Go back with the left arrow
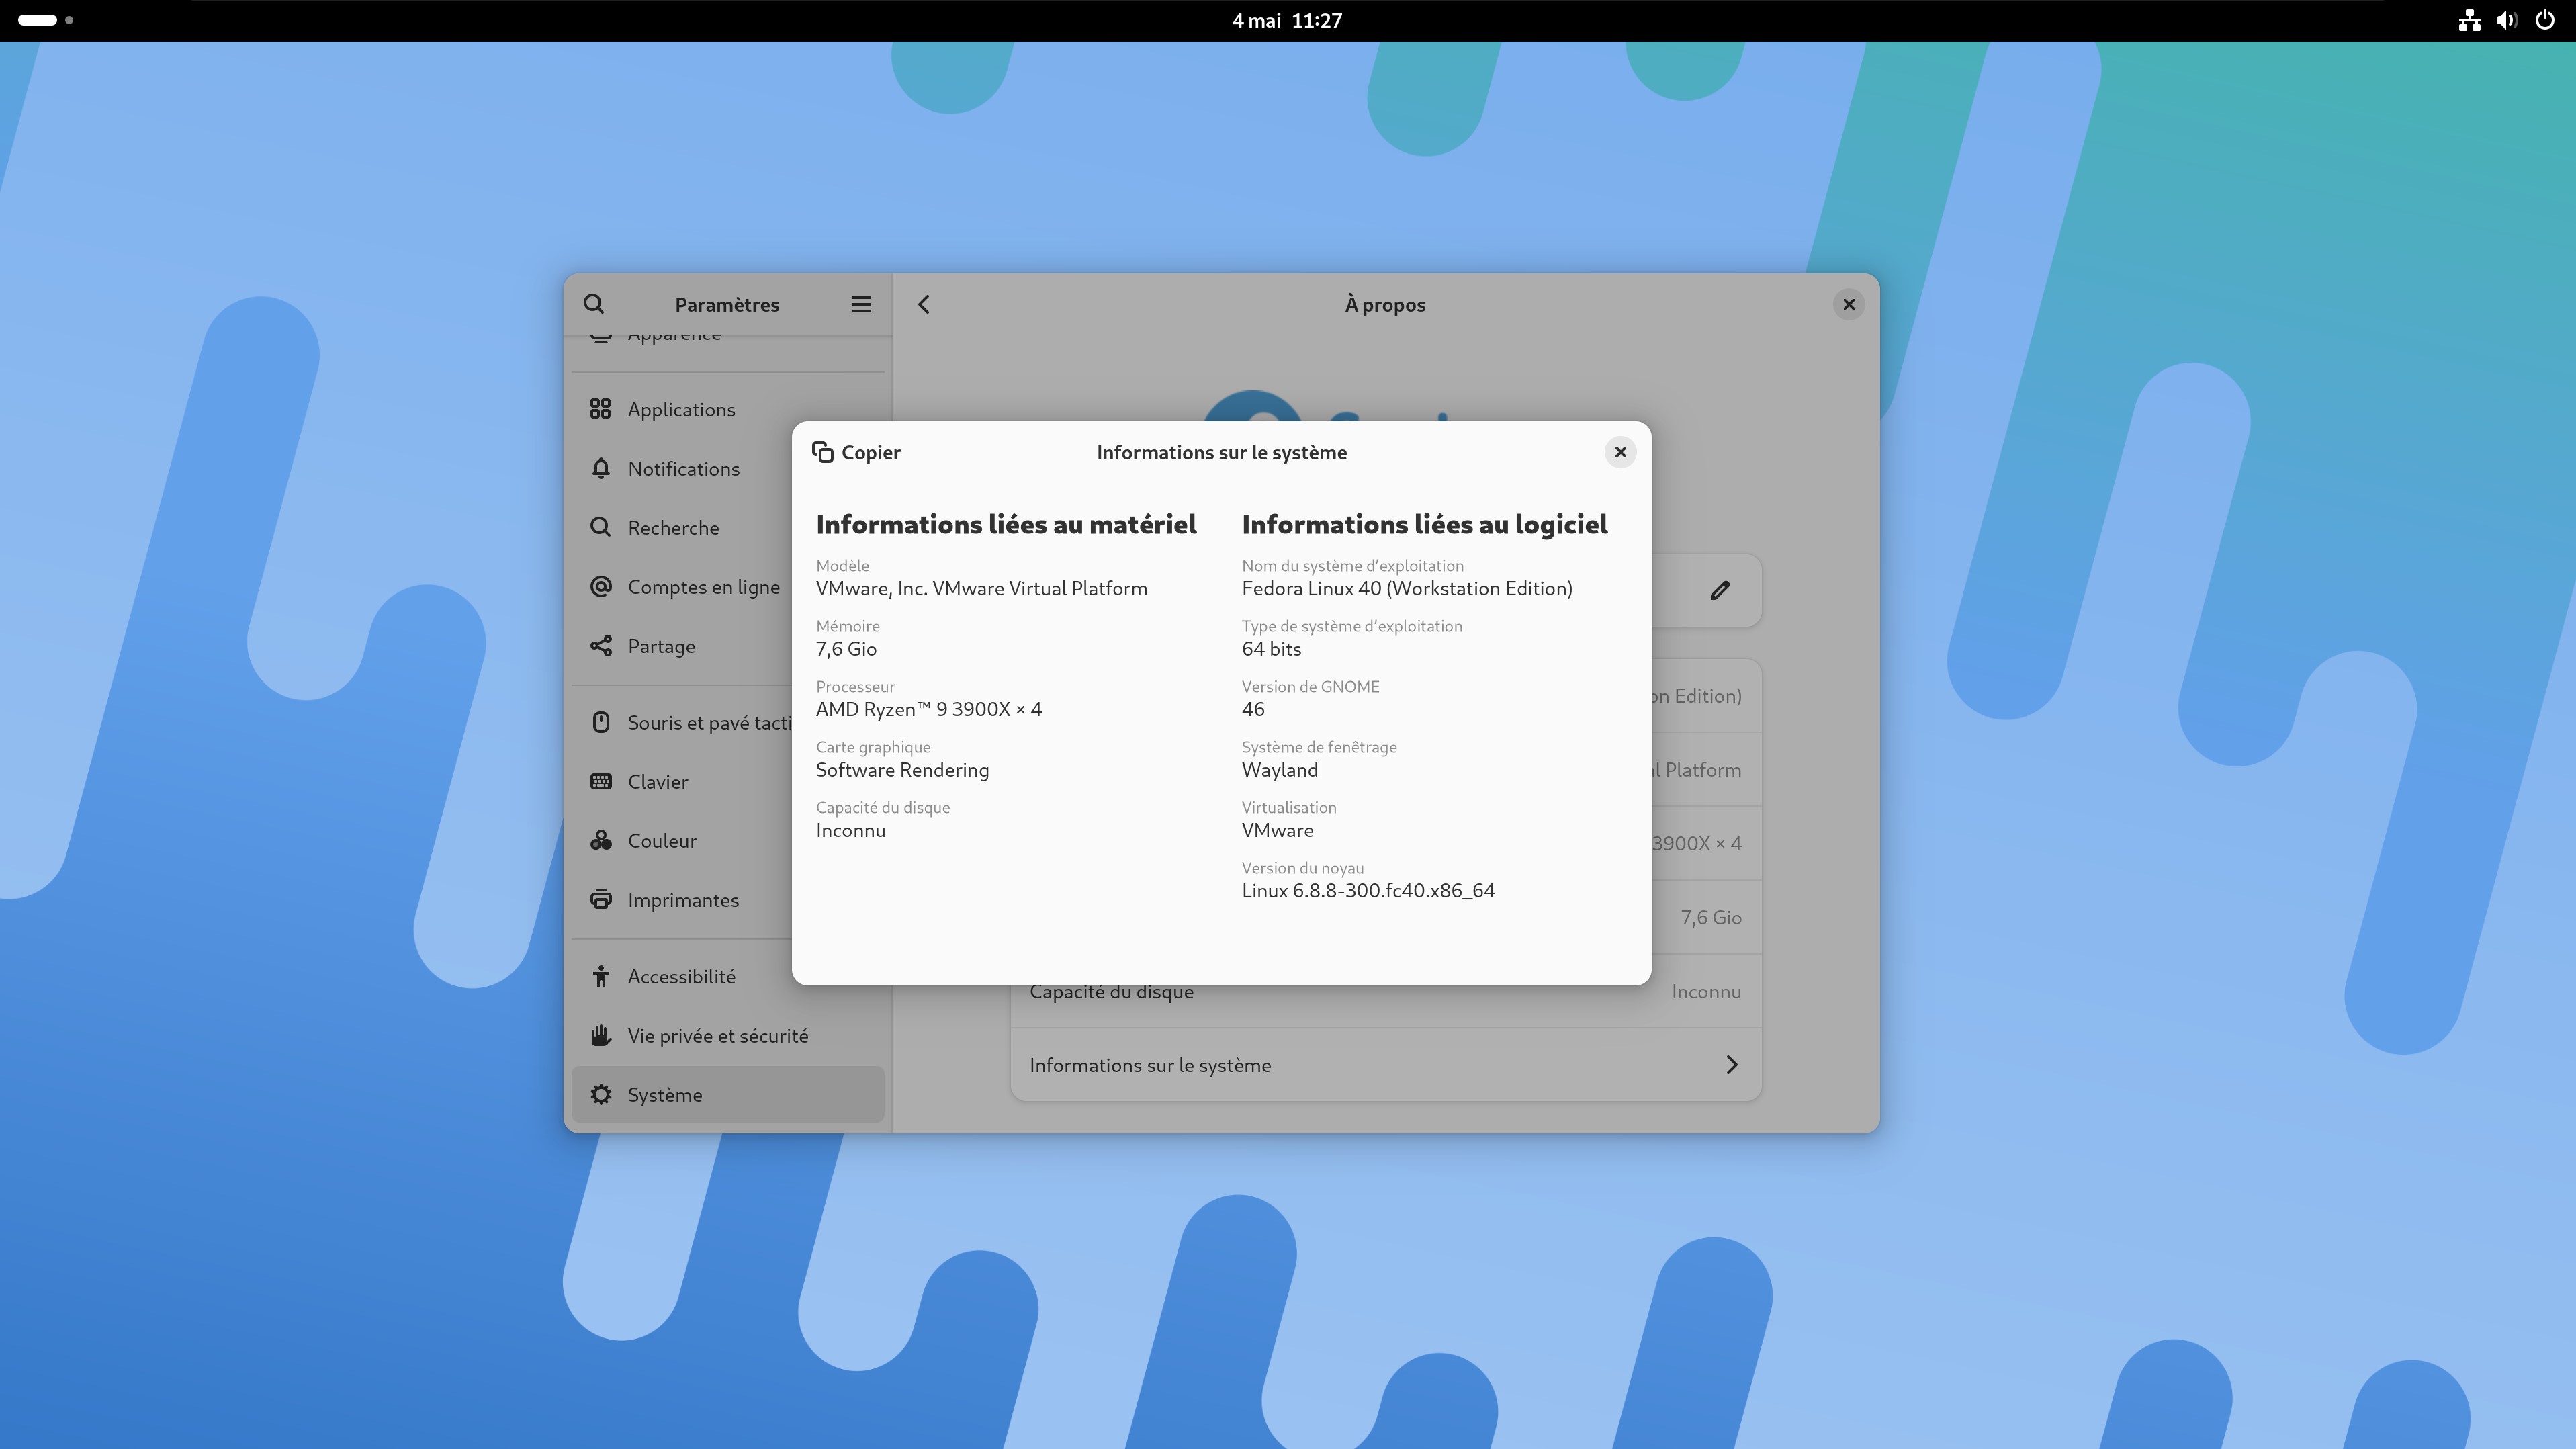This screenshot has height=1449, width=2576. [x=924, y=304]
